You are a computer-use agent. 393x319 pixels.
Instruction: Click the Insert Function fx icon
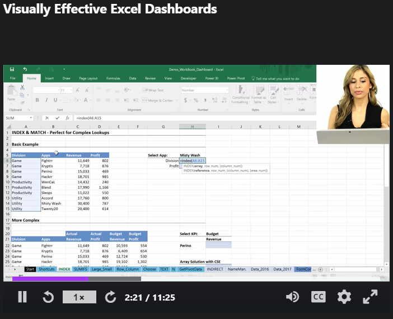[x=67, y=118]
